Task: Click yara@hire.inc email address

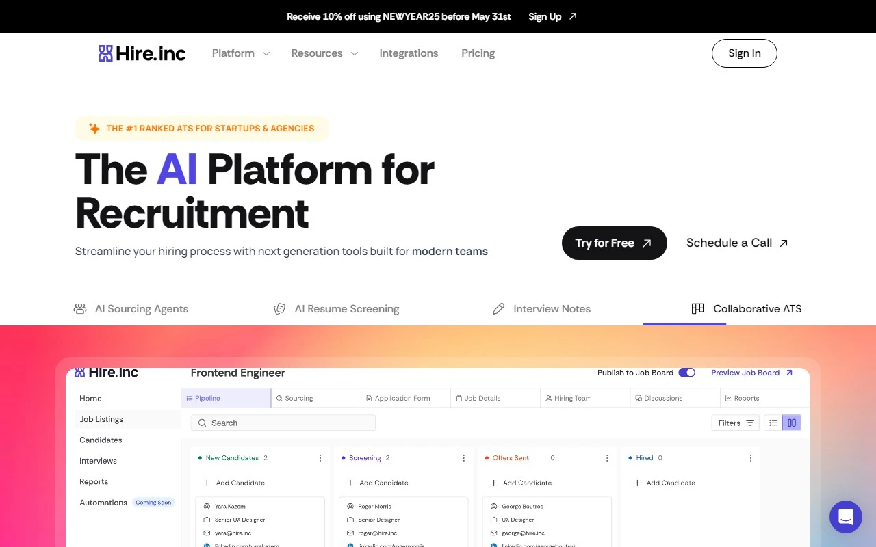Action: [233, 533]
